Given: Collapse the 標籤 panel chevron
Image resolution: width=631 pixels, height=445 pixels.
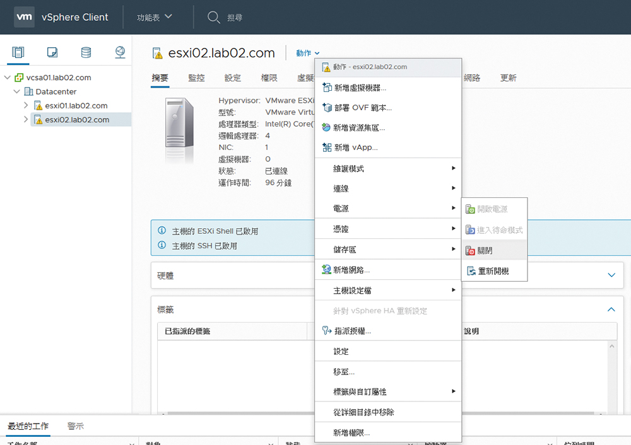Looking at the screenshot, I should tap(611, 309).
